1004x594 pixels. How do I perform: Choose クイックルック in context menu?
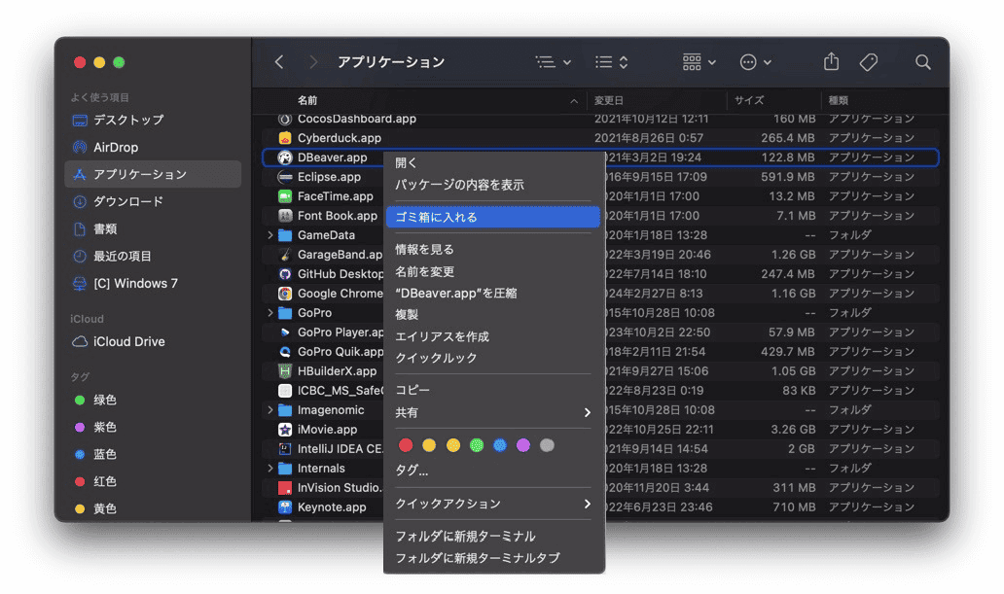(493, 358)
